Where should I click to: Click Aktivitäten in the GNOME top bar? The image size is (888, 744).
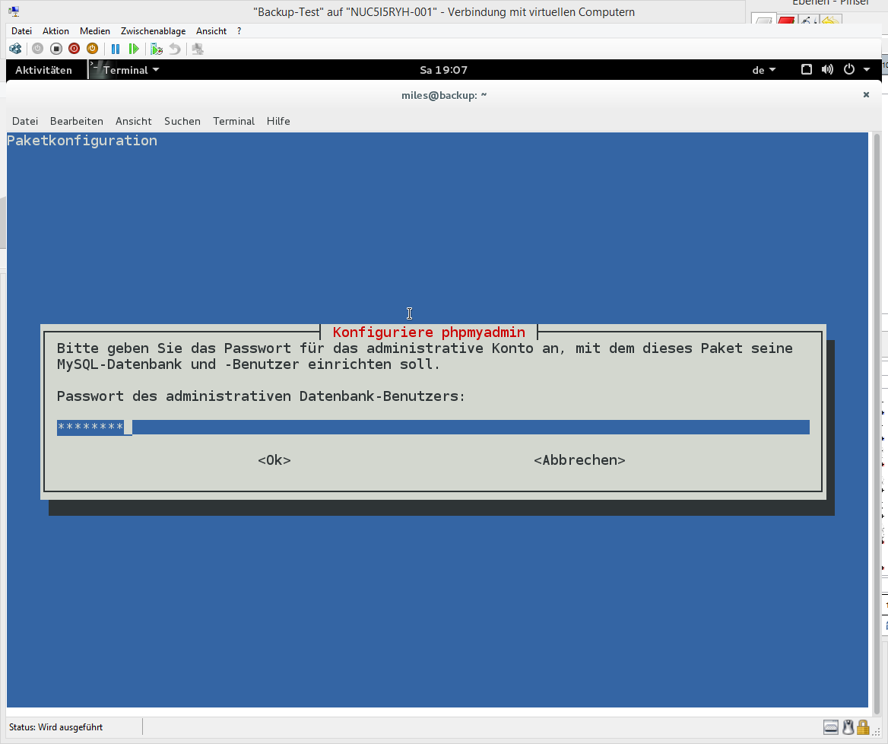(x=43, y=70)
